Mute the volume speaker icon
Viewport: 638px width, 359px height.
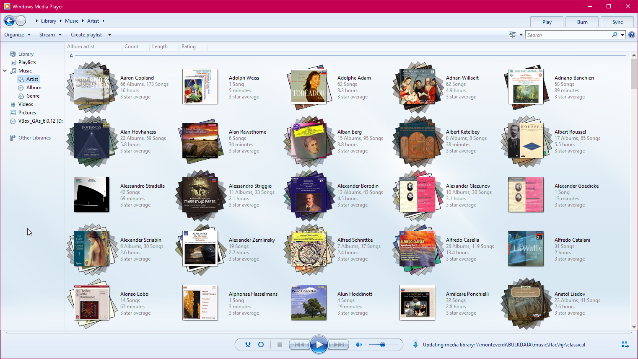[359, 345]
